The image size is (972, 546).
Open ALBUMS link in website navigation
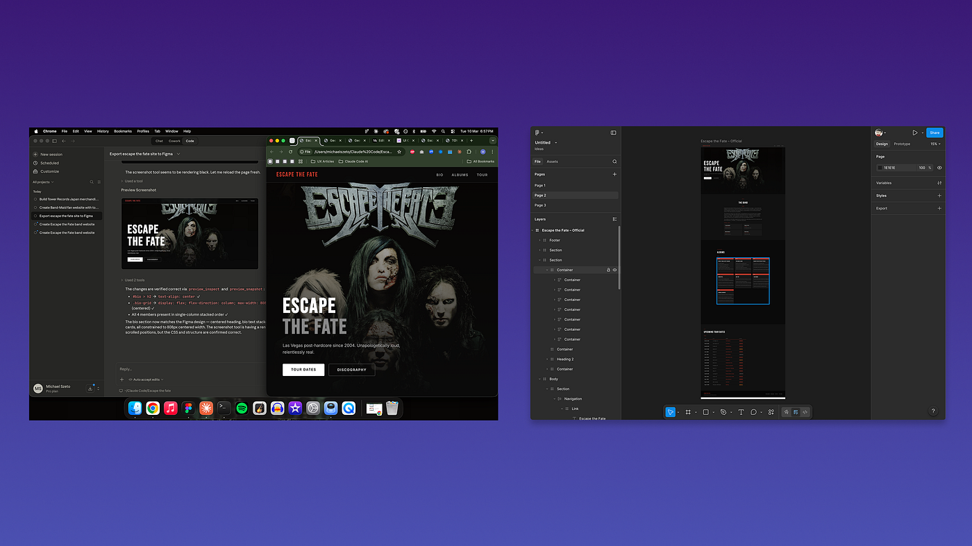(x=460, y=175)
